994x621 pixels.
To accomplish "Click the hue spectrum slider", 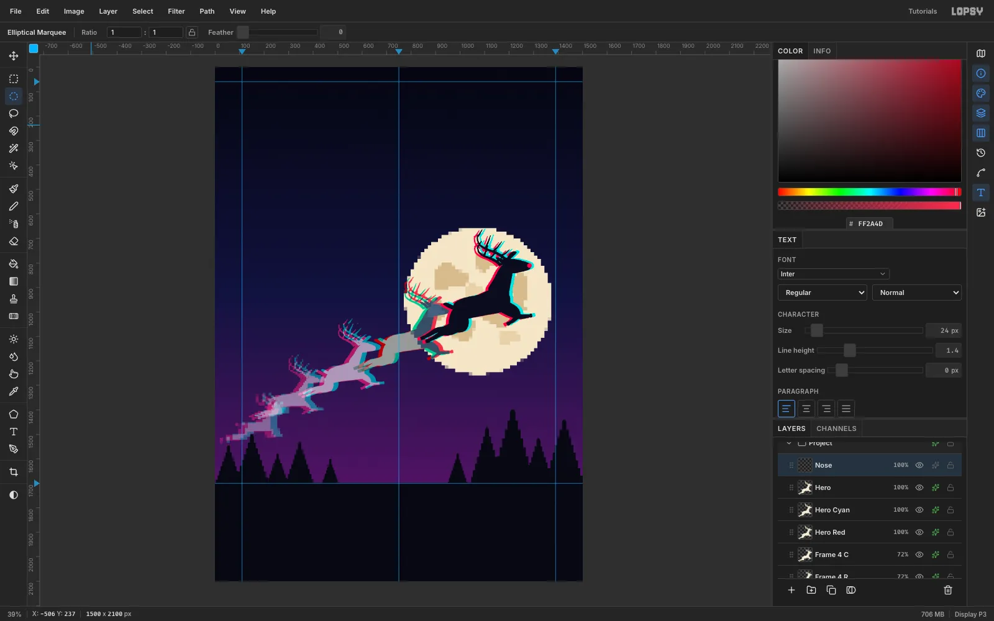I will [x=870, y=192].
